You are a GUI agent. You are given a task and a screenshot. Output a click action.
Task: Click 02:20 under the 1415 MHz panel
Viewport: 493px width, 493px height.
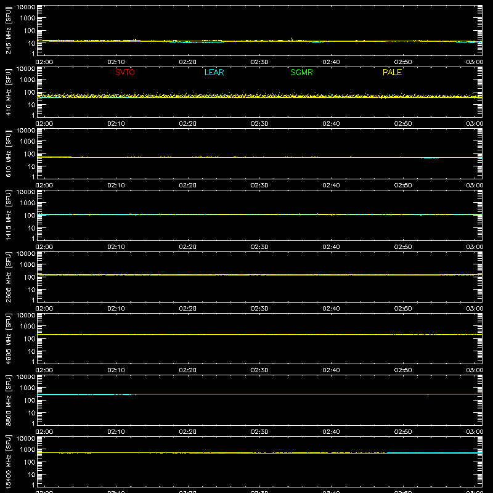[188, 247]
